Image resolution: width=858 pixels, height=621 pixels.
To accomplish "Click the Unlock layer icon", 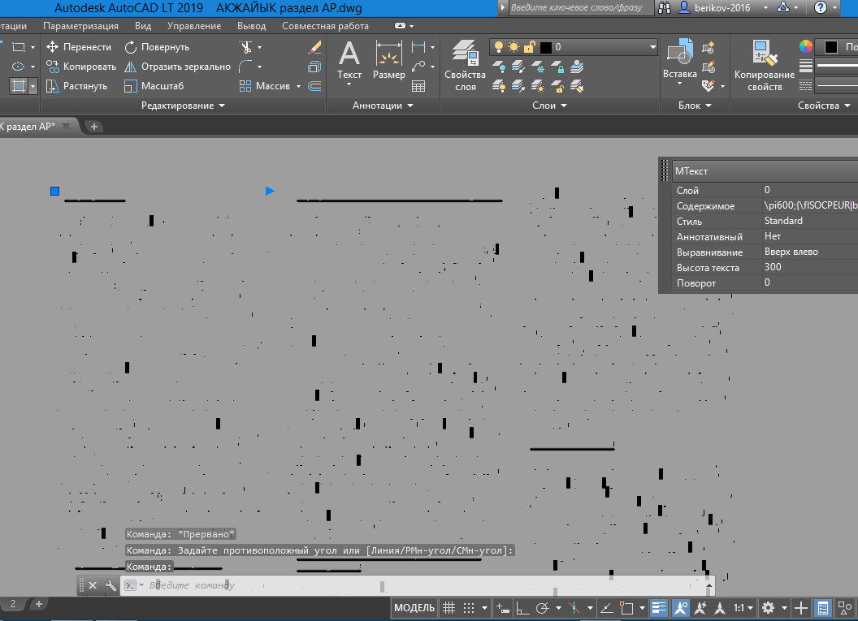I will [557, 86].
